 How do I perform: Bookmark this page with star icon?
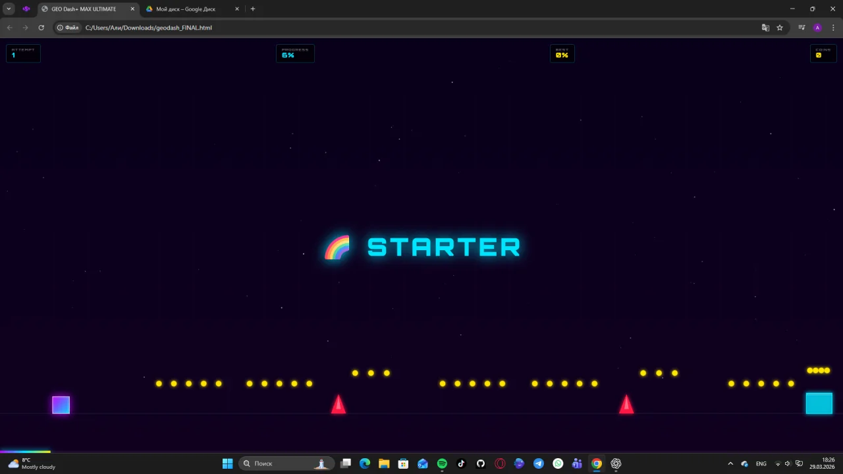[780, 28]
